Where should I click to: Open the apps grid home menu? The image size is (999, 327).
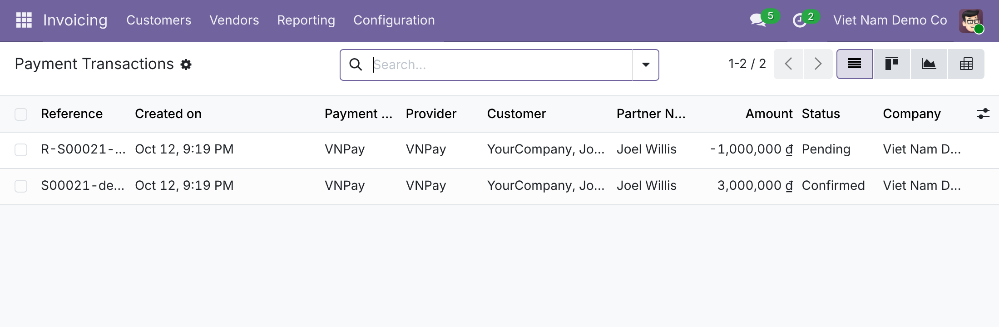pos(24,20)
